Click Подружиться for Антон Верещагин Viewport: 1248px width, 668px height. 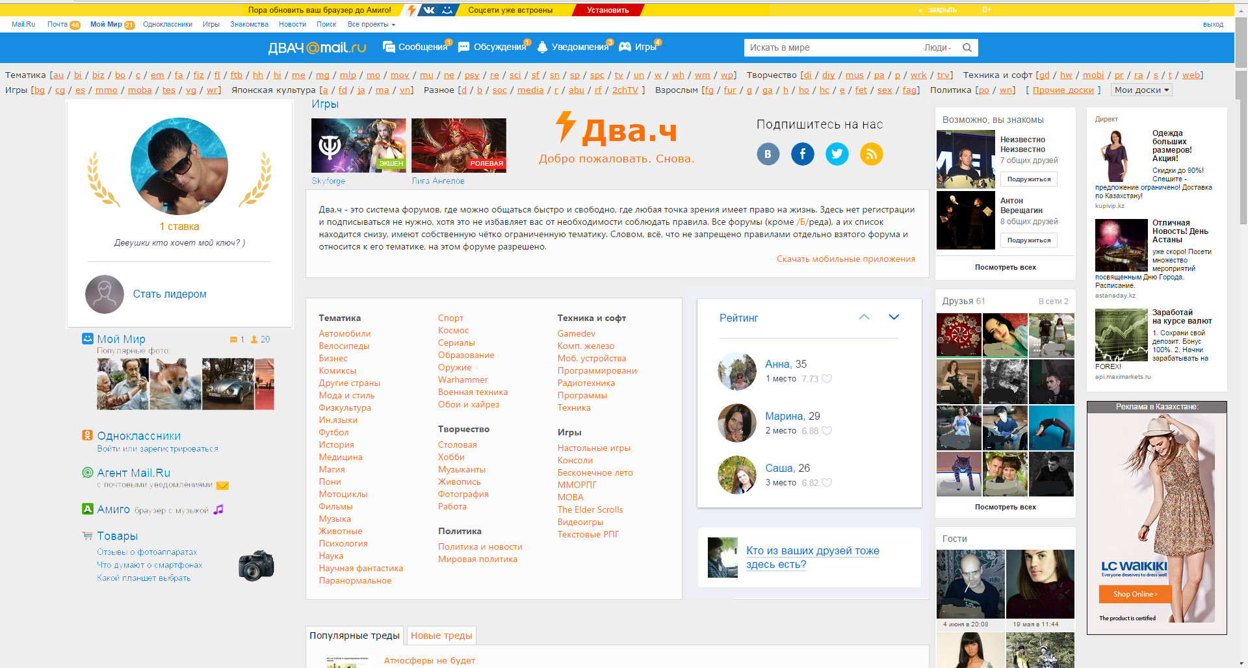click(1029, 240)
